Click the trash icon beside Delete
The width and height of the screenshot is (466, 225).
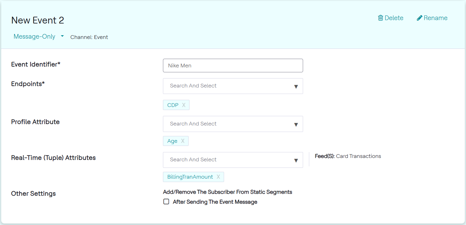[381, 18]
